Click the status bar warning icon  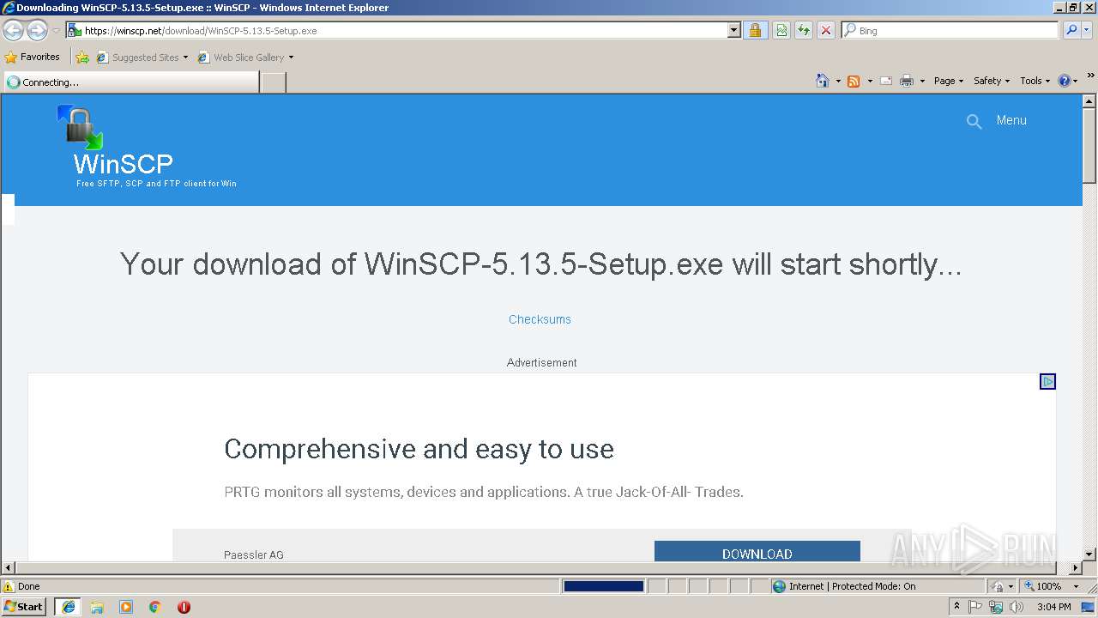click(x=9, y=586)
